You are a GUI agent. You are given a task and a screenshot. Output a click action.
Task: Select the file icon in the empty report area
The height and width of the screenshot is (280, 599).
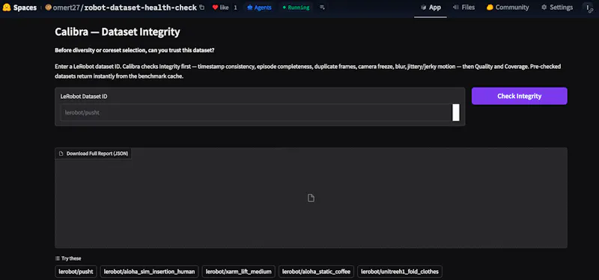(311, 198)
